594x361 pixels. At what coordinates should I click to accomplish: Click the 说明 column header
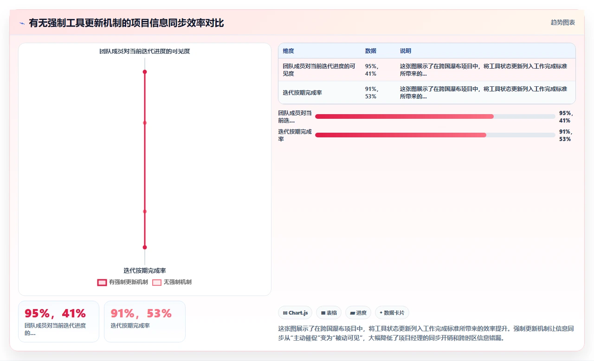coord(406,51)
